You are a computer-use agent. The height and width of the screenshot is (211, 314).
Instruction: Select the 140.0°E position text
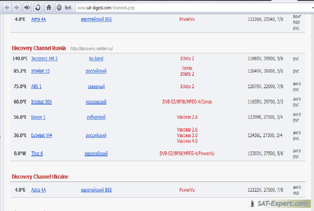(x=20, y=59)
